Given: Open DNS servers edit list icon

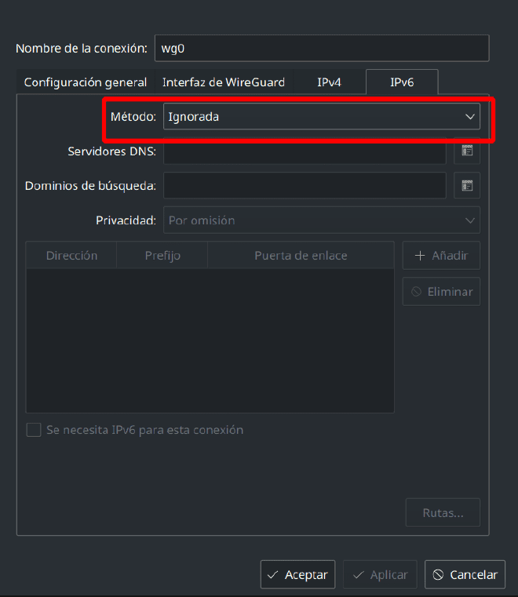Looking at the screenshot, I should (467, 151).
